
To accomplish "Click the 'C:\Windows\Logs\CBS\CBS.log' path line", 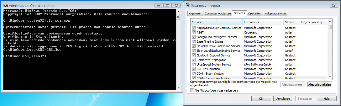I will pos(32,50).
